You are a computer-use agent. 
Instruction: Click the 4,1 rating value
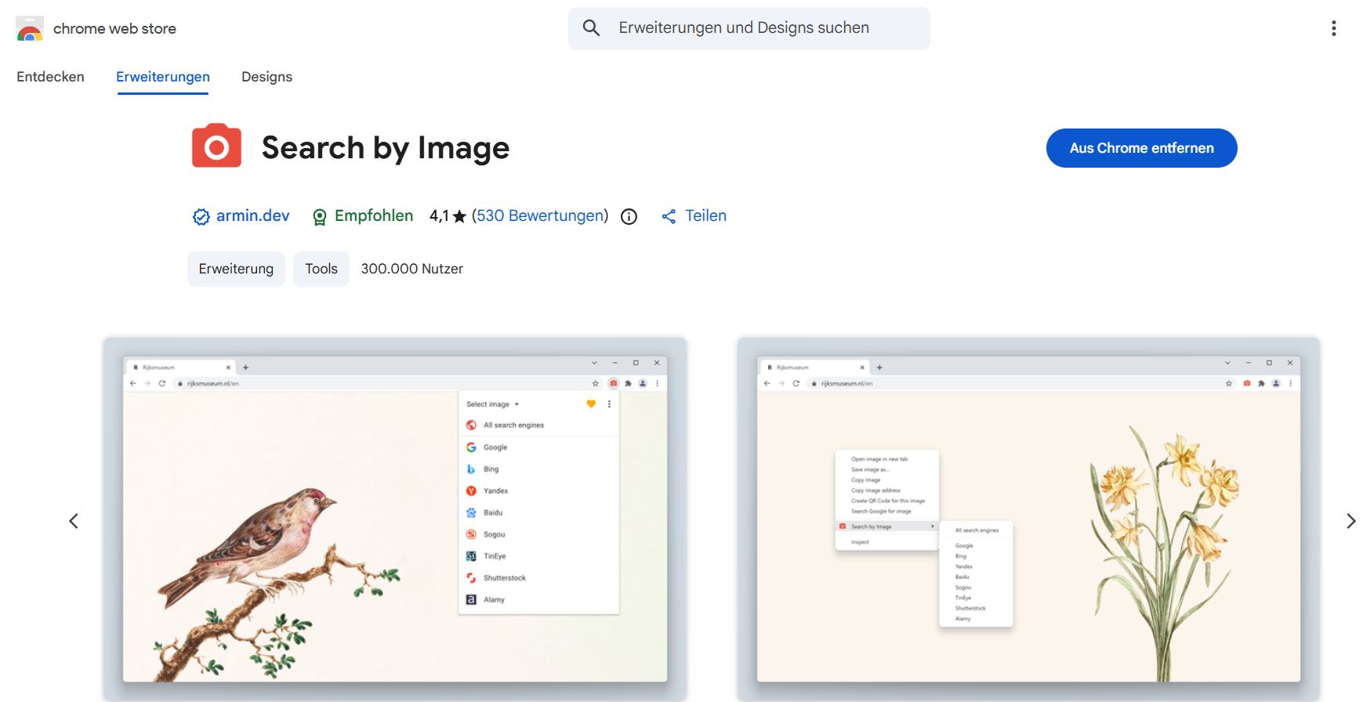439,216
